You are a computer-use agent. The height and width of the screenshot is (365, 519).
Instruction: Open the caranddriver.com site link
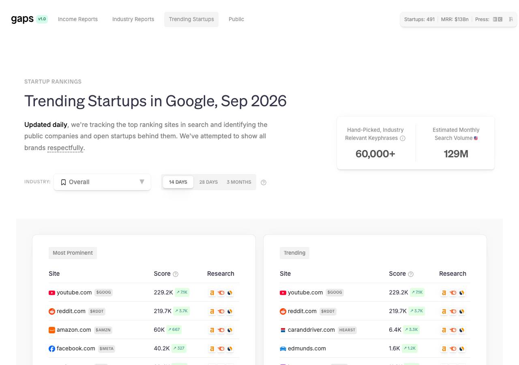coord(311,330)
